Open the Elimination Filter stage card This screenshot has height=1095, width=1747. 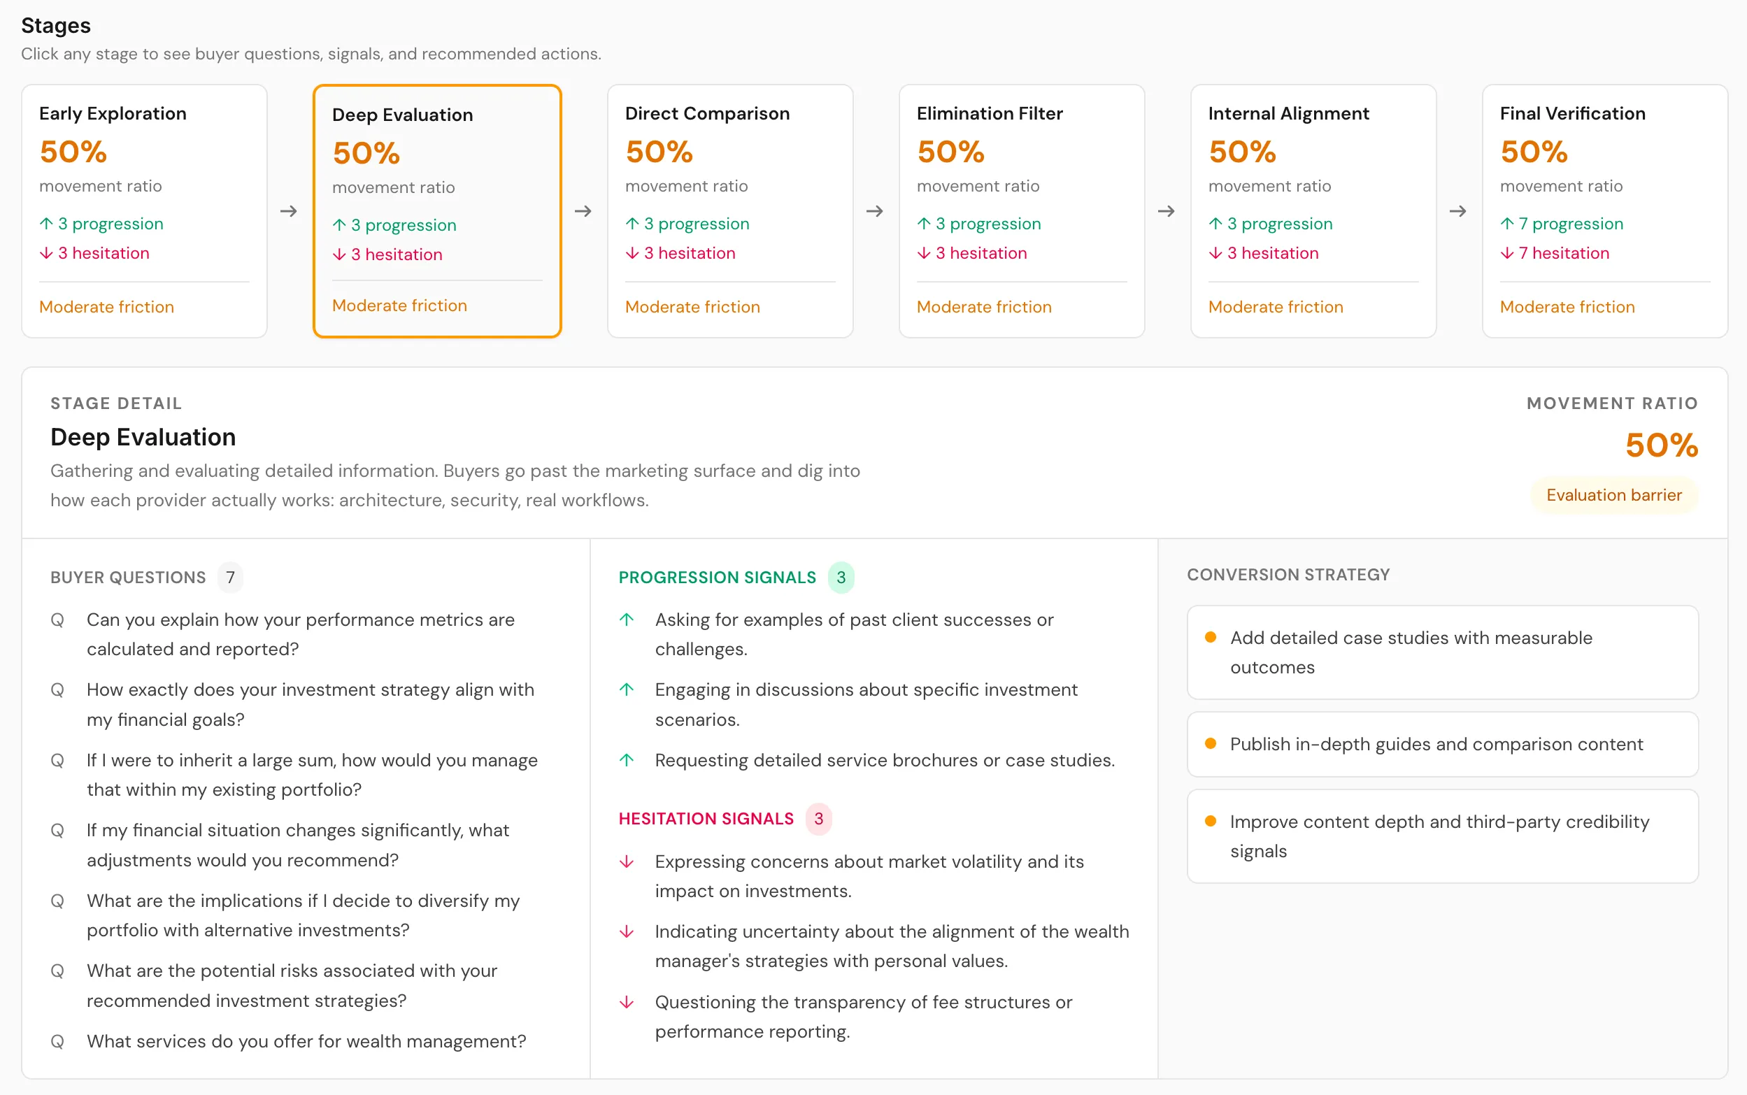click(1021, 210)
